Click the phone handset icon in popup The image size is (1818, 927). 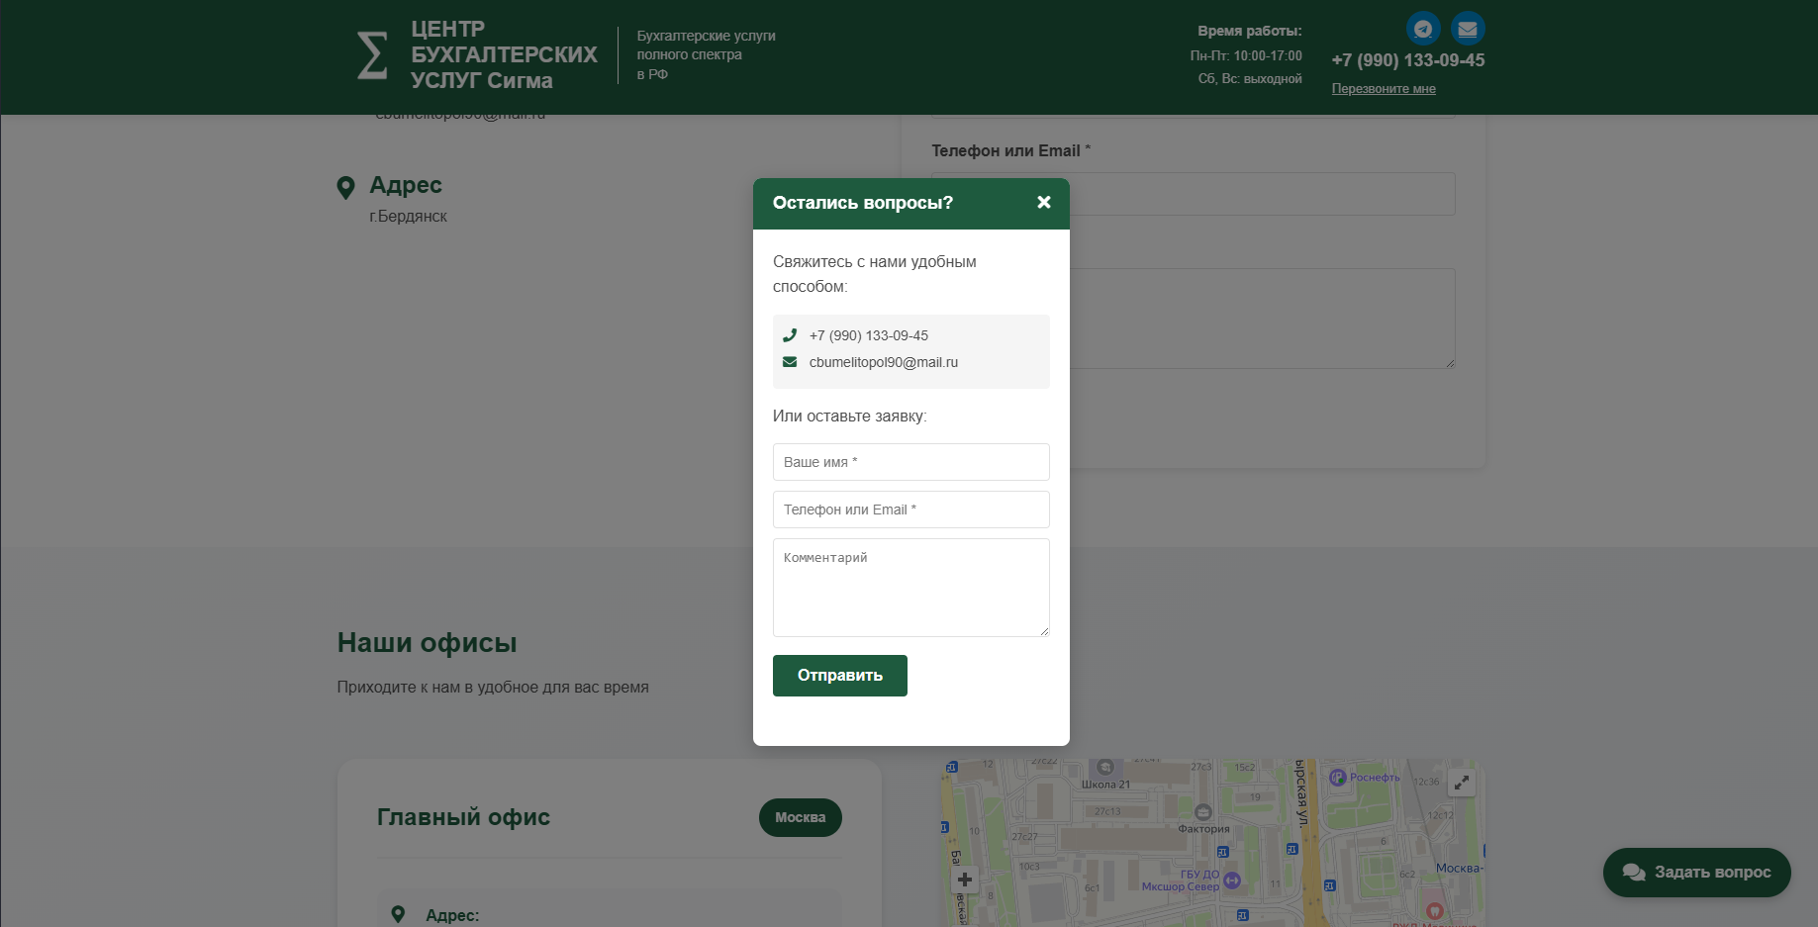790,335
